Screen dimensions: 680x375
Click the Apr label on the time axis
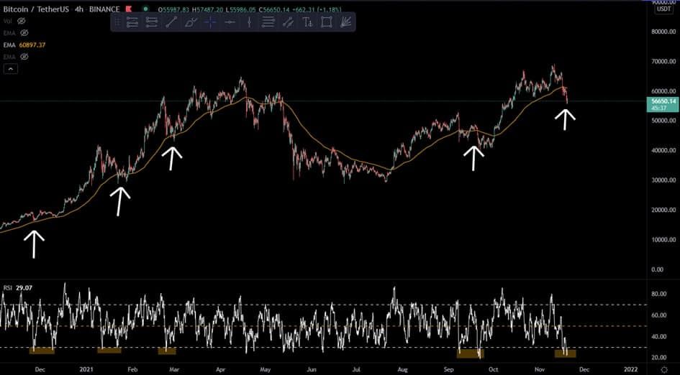(221, 369)
